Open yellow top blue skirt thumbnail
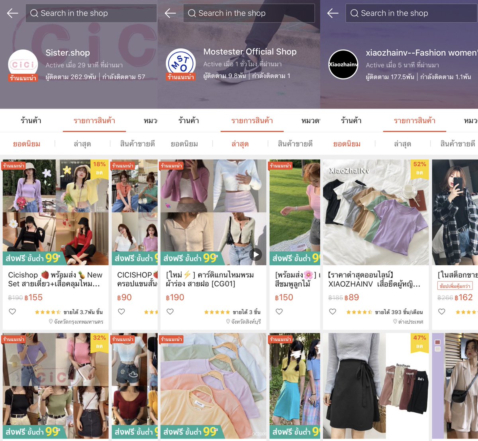478x441 pixels. pos(295,386)
